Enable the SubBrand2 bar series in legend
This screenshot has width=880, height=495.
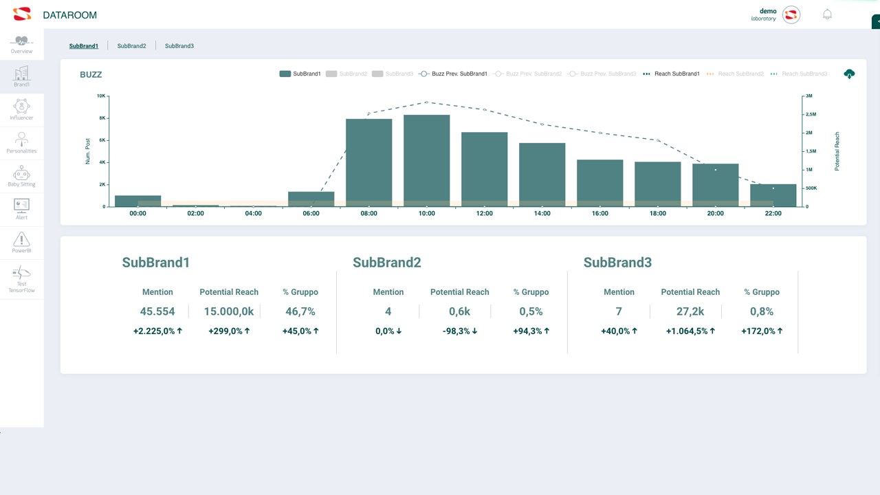click(x=346, y=74)
